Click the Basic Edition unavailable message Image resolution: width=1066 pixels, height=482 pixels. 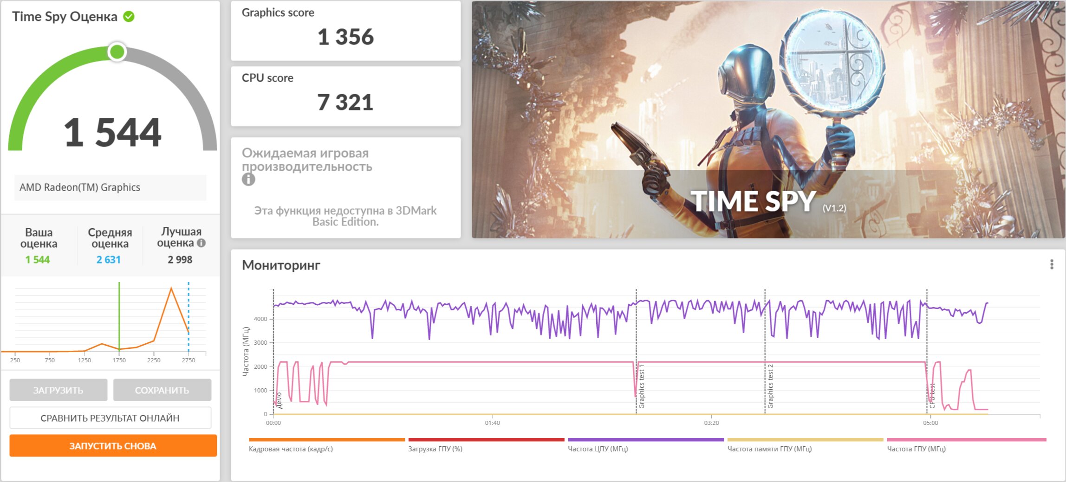[345, 216]
